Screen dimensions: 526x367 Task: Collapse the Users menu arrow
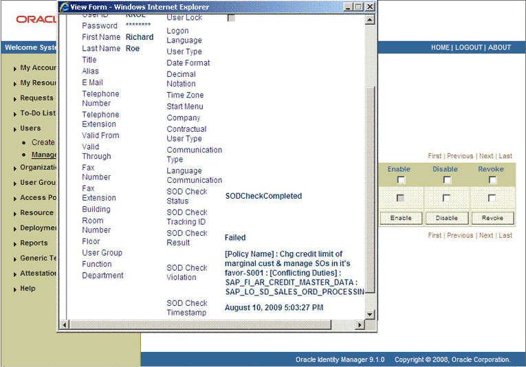14,129
